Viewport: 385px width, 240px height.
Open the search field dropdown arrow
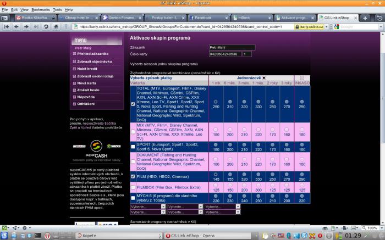pyautogui.click(x=381, y=26)
